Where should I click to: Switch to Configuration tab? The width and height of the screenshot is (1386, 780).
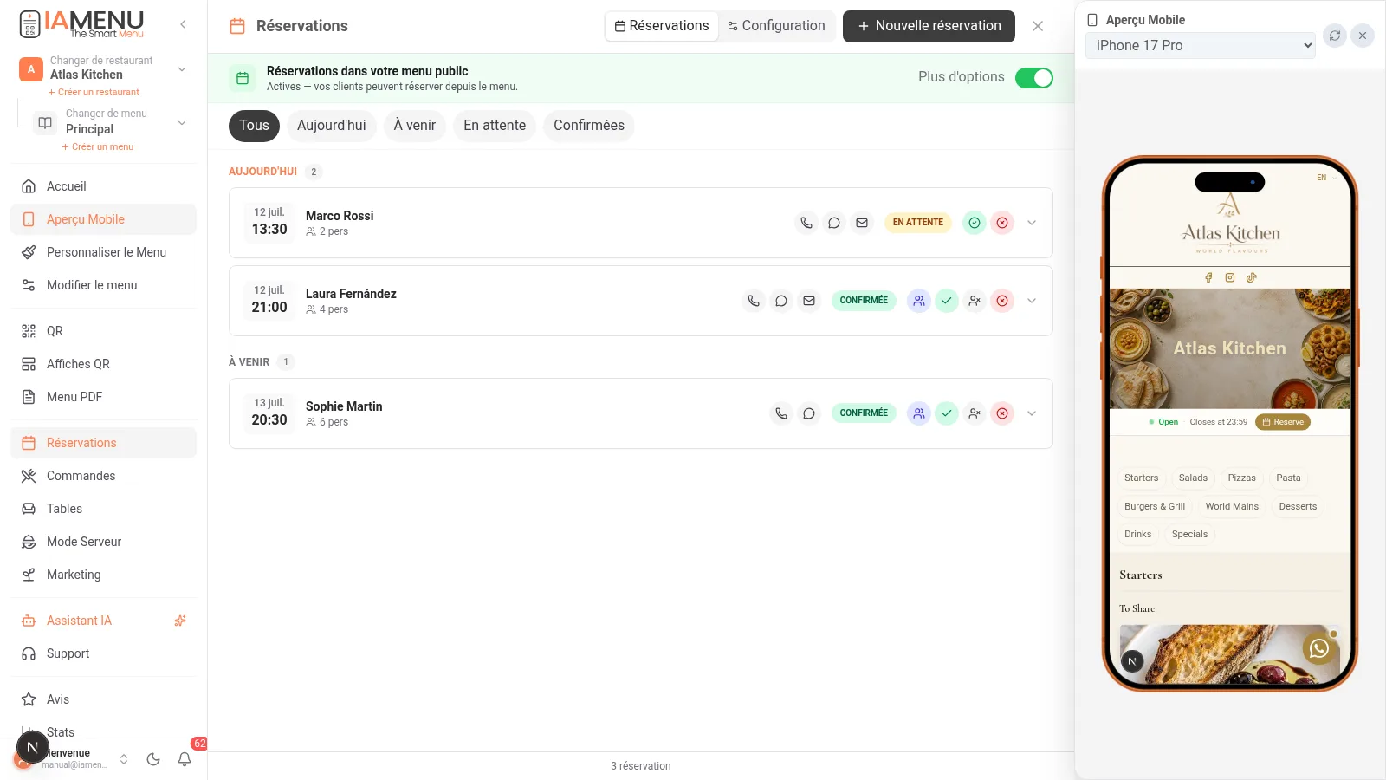point(777,26)
